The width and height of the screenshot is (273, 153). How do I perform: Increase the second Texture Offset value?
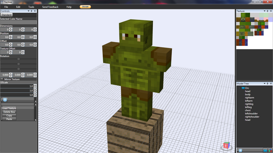point(23,51)
